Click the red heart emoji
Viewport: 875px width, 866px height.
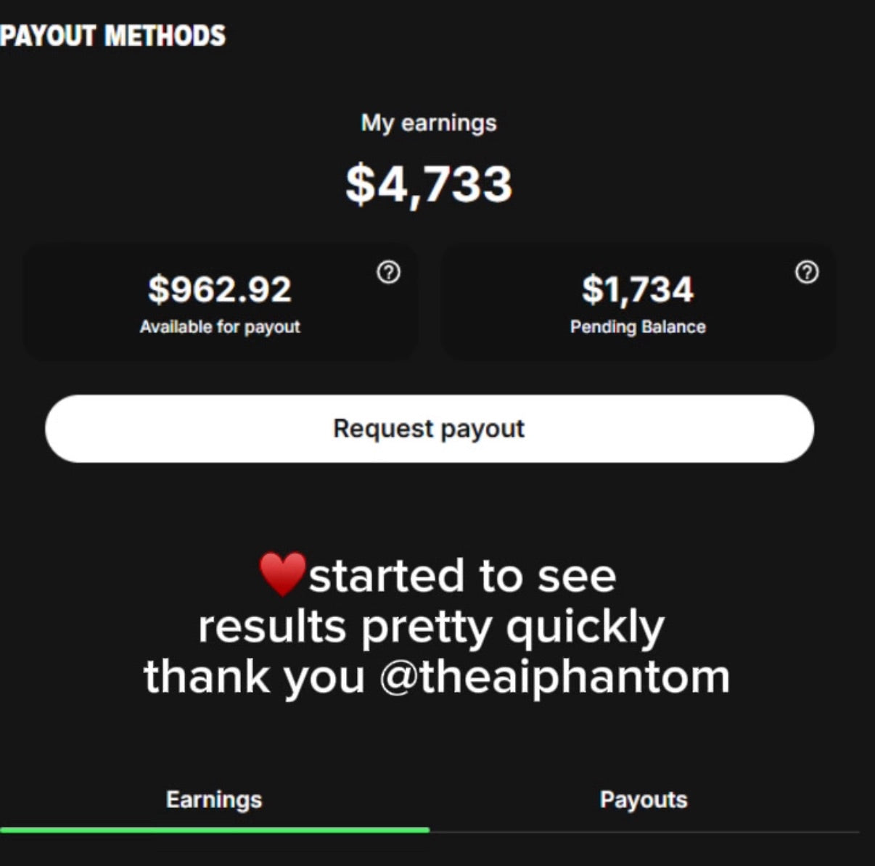(283, 574)
